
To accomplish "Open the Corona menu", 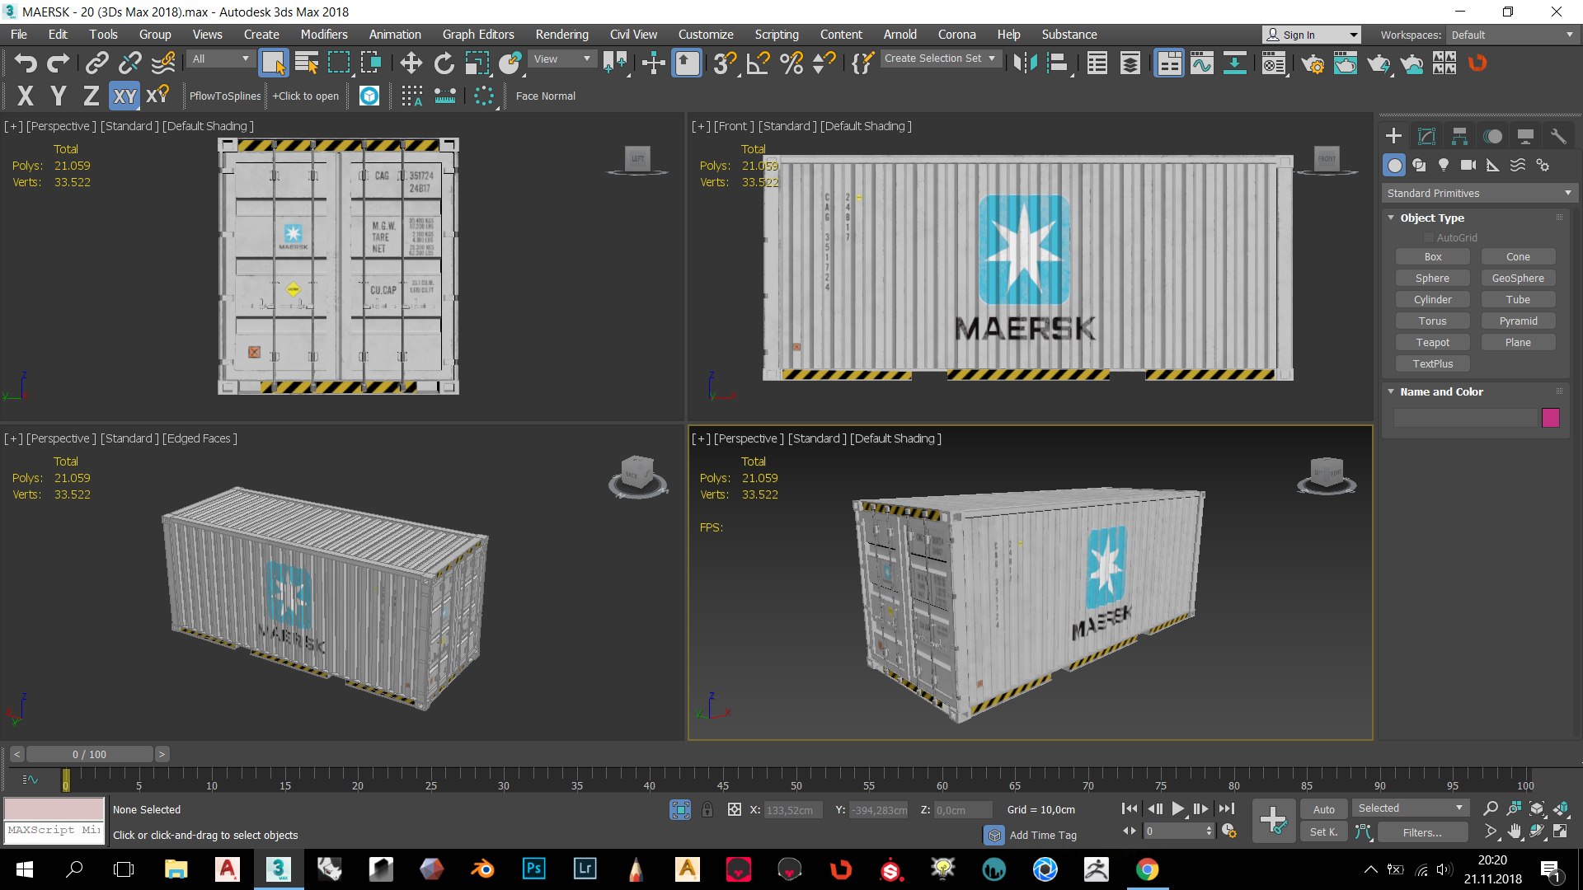I will 956,35.
